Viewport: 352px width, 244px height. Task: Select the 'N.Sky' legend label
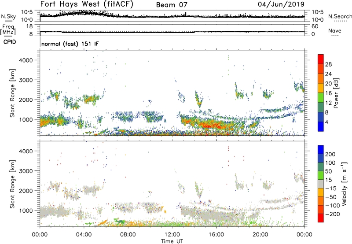(8, 16)
